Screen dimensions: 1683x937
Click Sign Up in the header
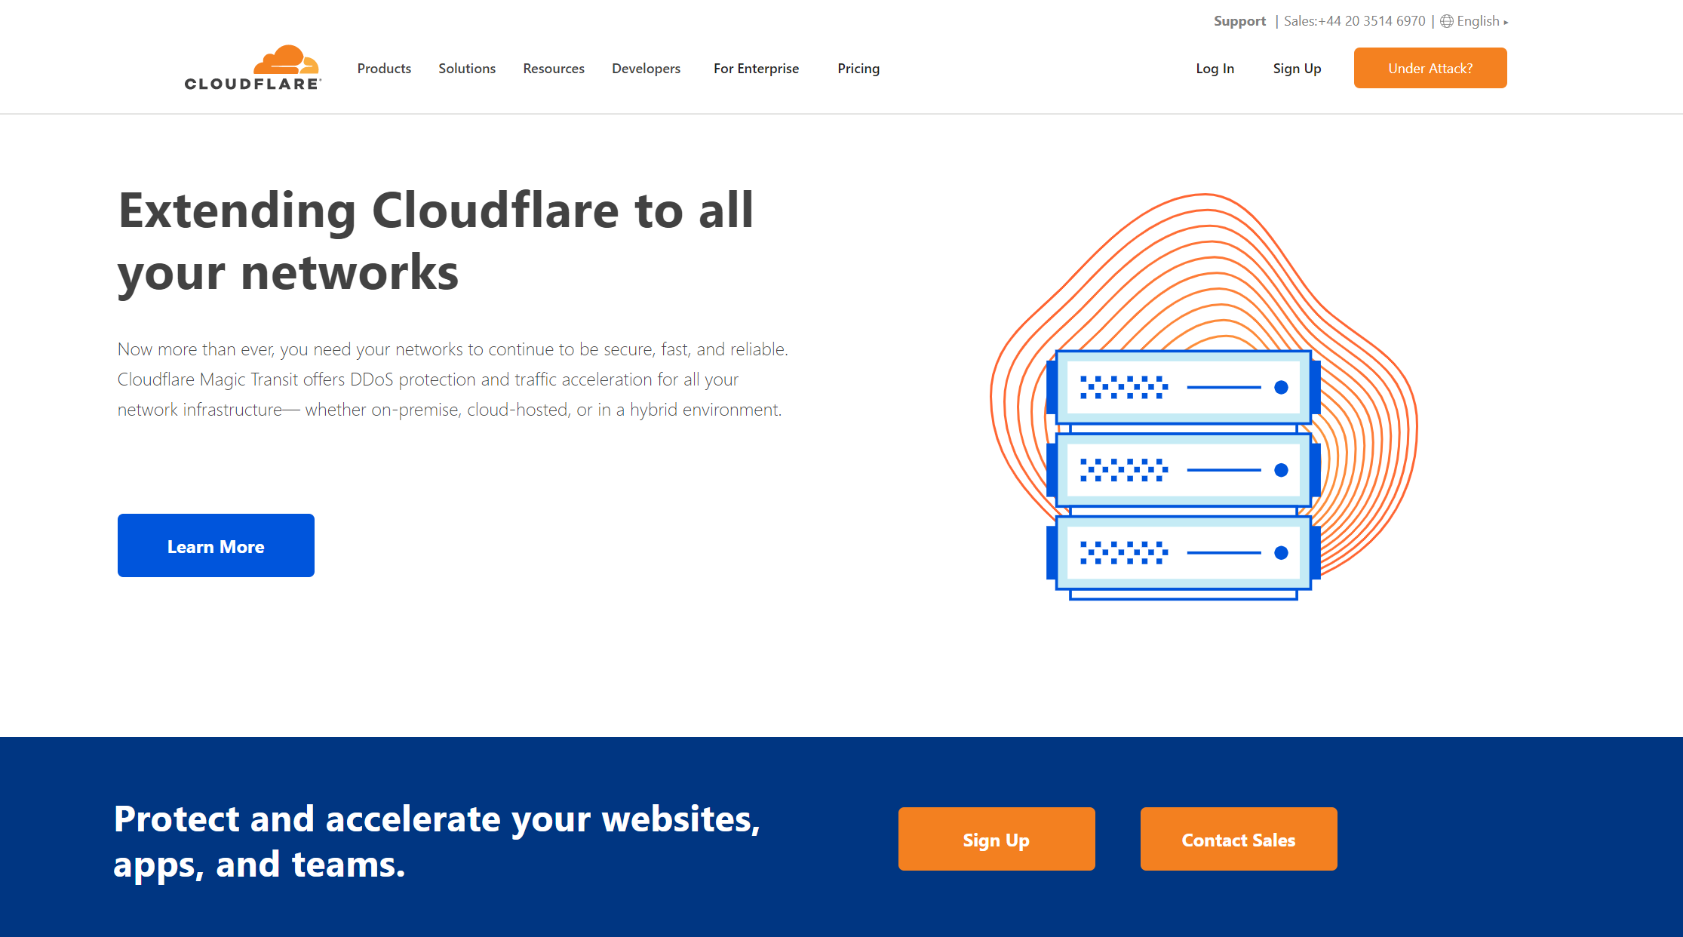pyautogui.click(x=1297, y=69)
